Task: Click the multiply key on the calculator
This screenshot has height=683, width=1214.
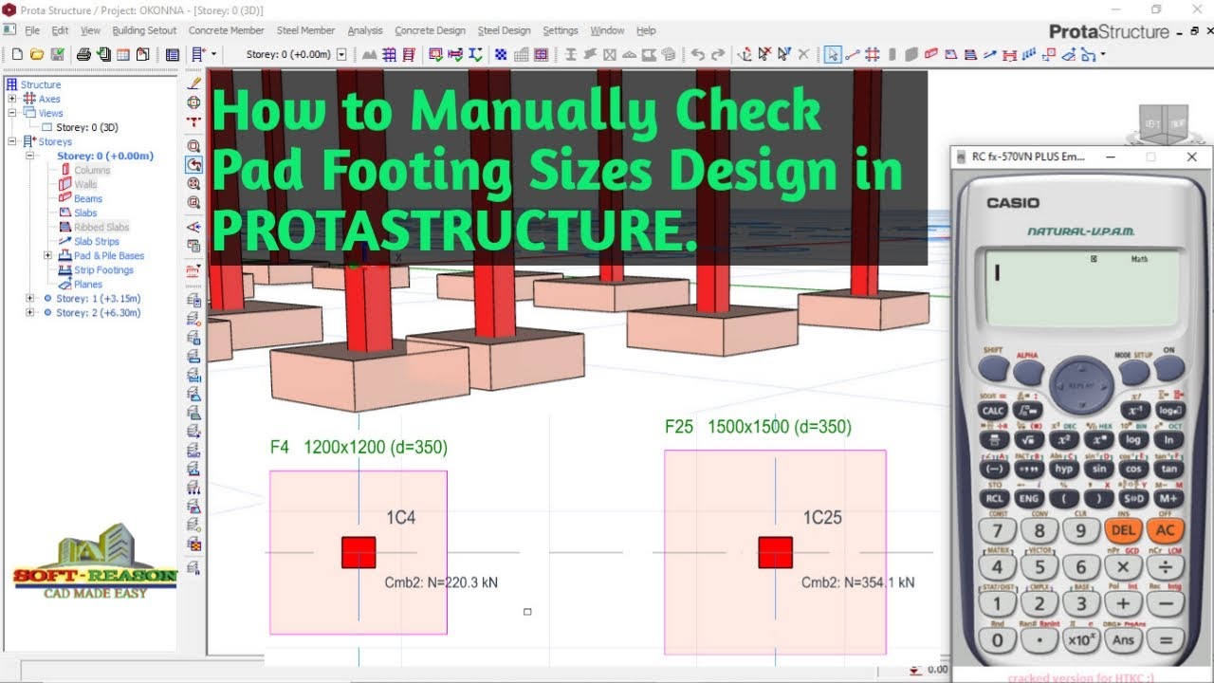Action: 1122,566
